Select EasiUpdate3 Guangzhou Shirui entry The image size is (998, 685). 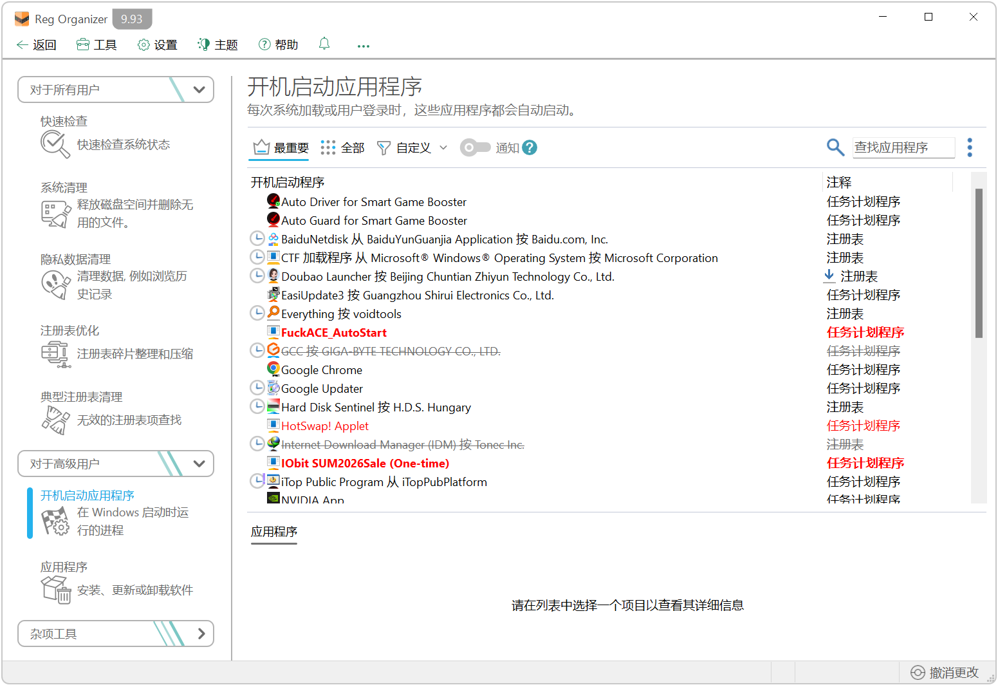(x=418, y=295)
